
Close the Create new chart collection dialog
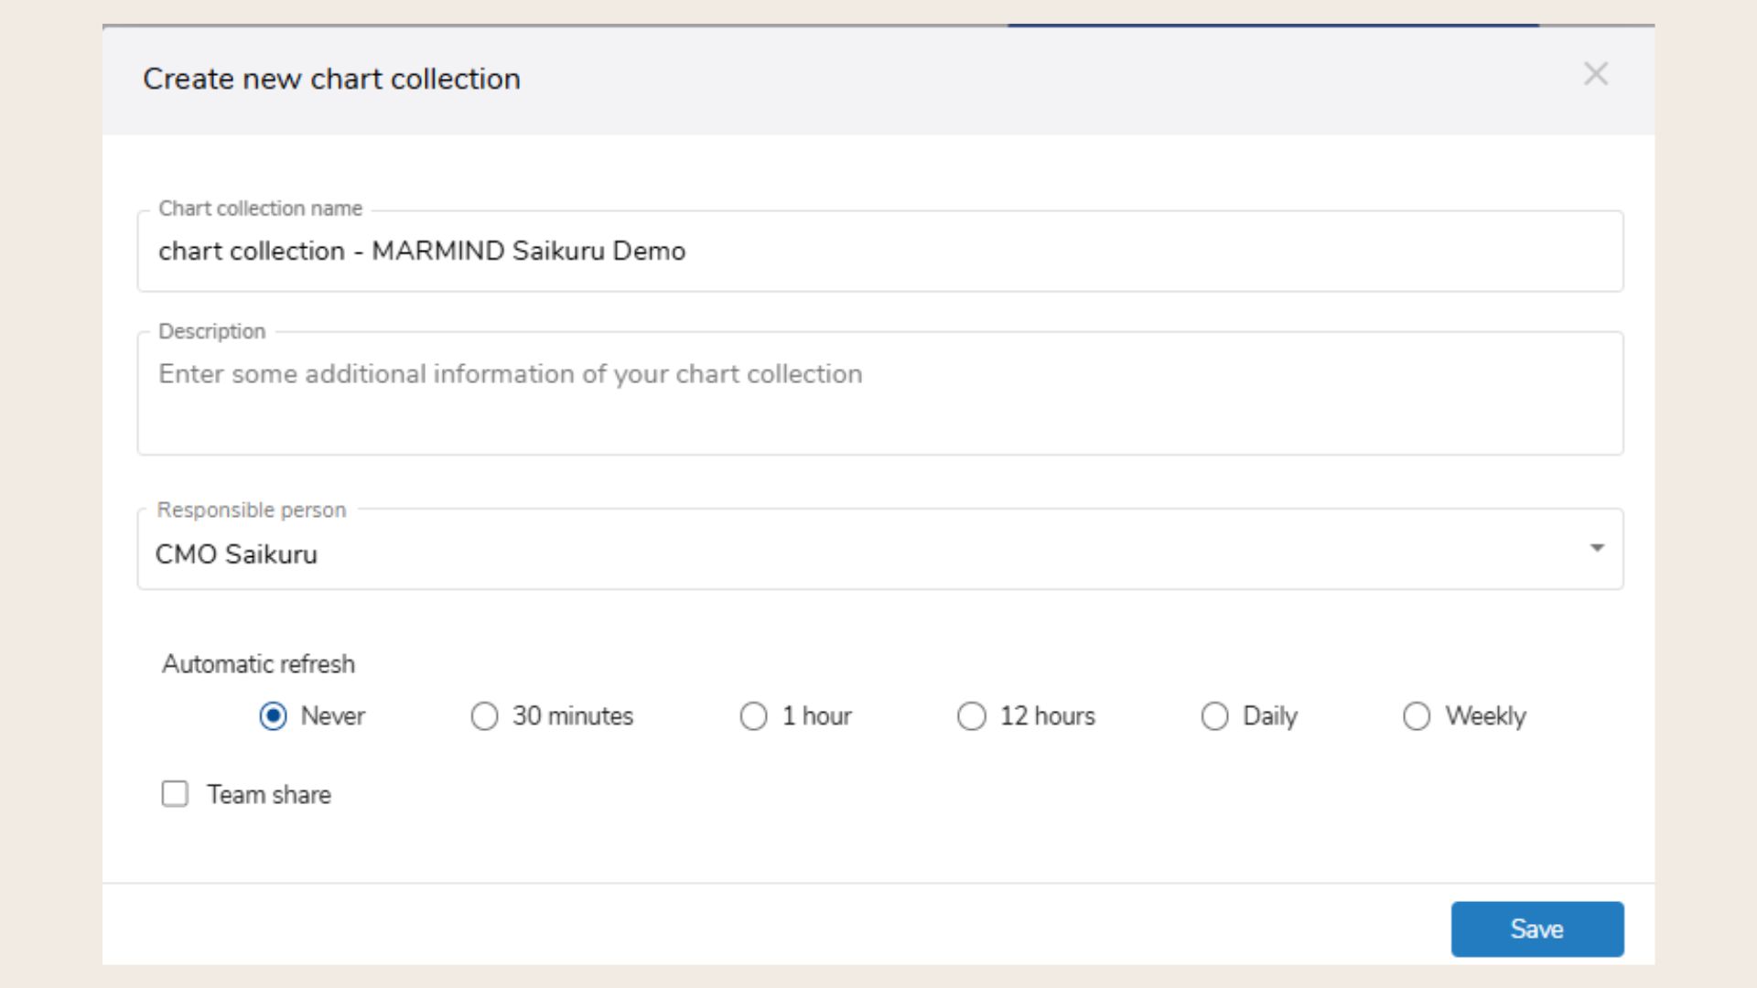[x=1596, y=74]
